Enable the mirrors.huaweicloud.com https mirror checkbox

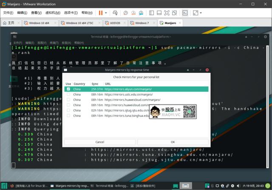pyautogui.click(x=68, y=99)
